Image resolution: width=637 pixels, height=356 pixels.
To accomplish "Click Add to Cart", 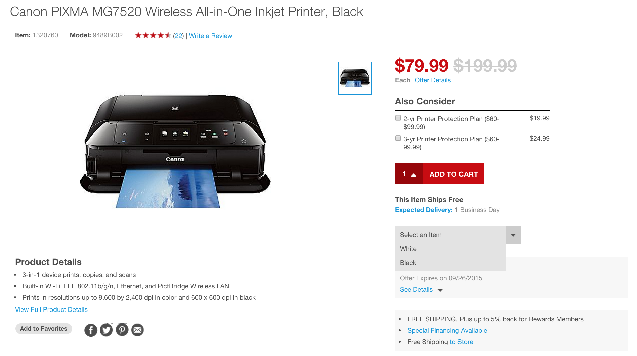I will point(453,174).
